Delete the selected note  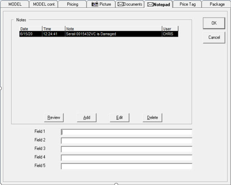click(152, 118)
